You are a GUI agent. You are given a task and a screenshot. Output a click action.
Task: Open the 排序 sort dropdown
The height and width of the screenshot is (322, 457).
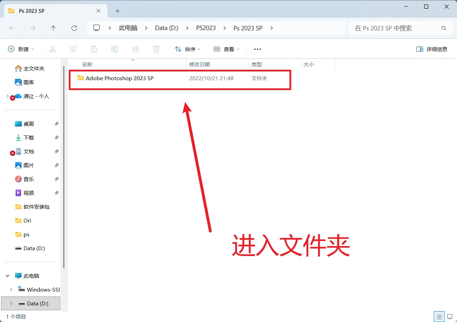click(188, 49)
